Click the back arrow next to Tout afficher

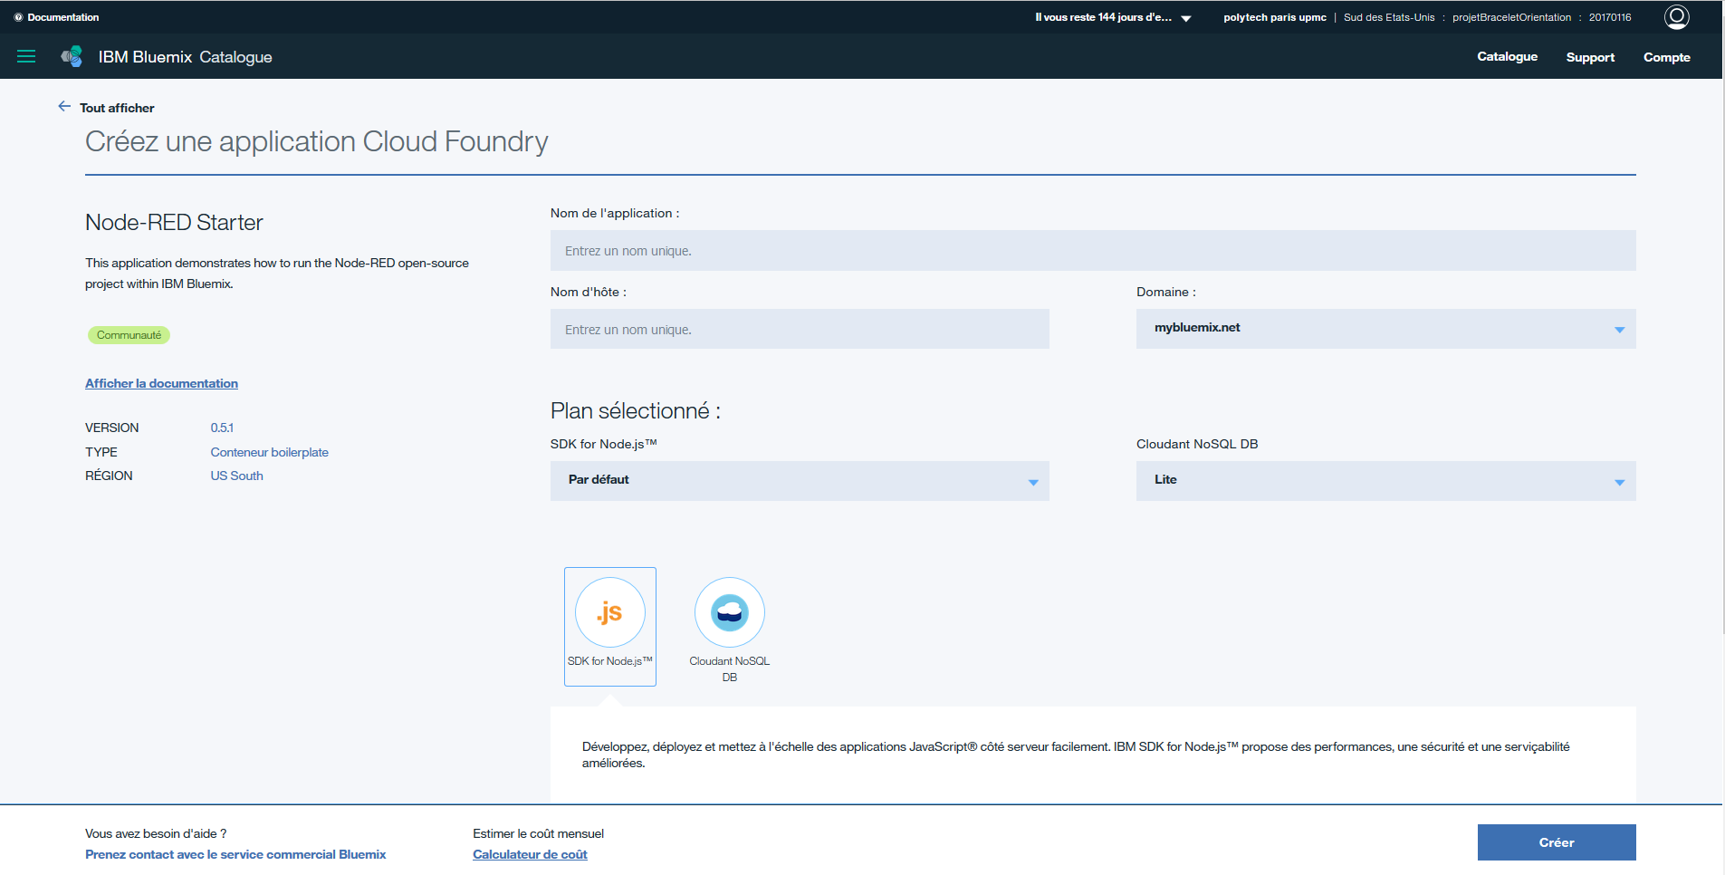[x=64, y=106]
